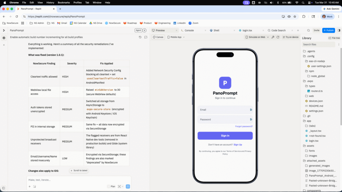Viewport: 342px width, 192px height.
Task: Select the active agent task circle icon
Action: pyautogui.click(x=4, y=38)
